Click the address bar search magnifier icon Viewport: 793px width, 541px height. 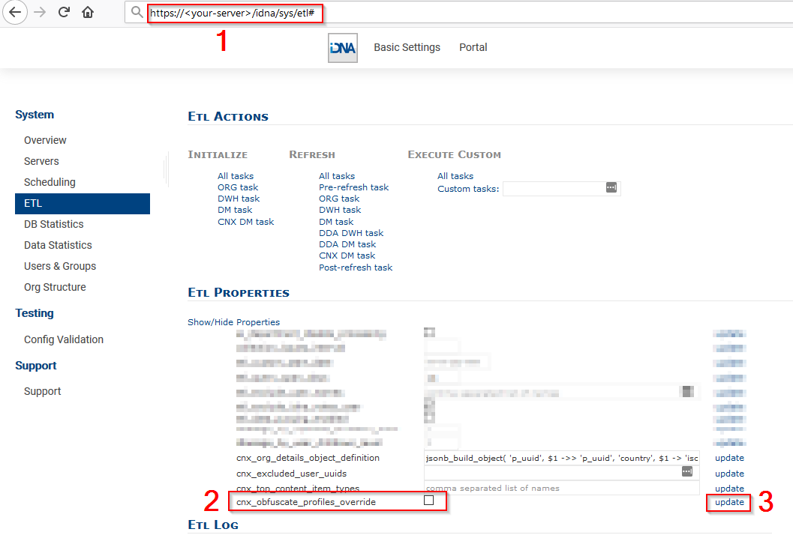pos(137,13)
